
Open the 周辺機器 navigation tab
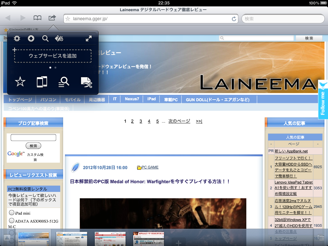[97, 100]
